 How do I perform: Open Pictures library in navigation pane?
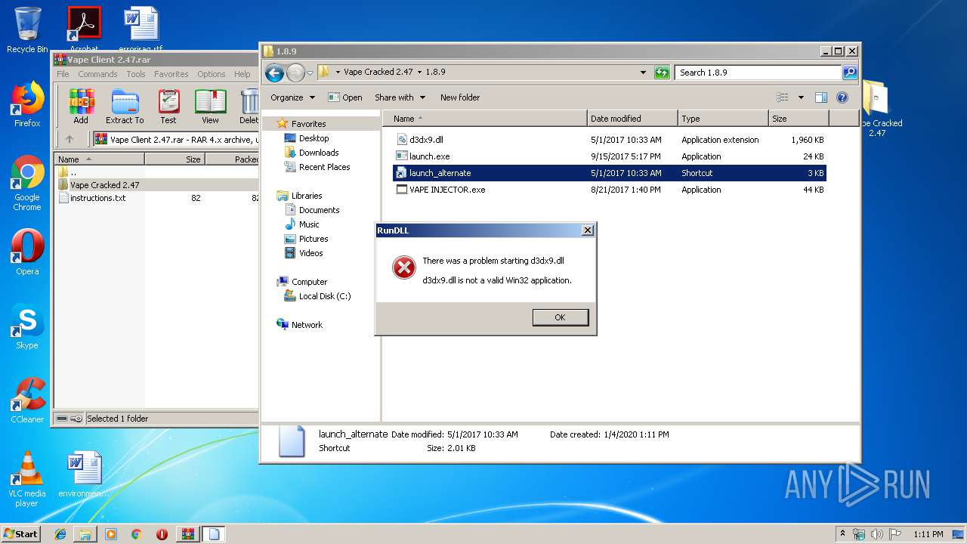[x=306, y=239]
